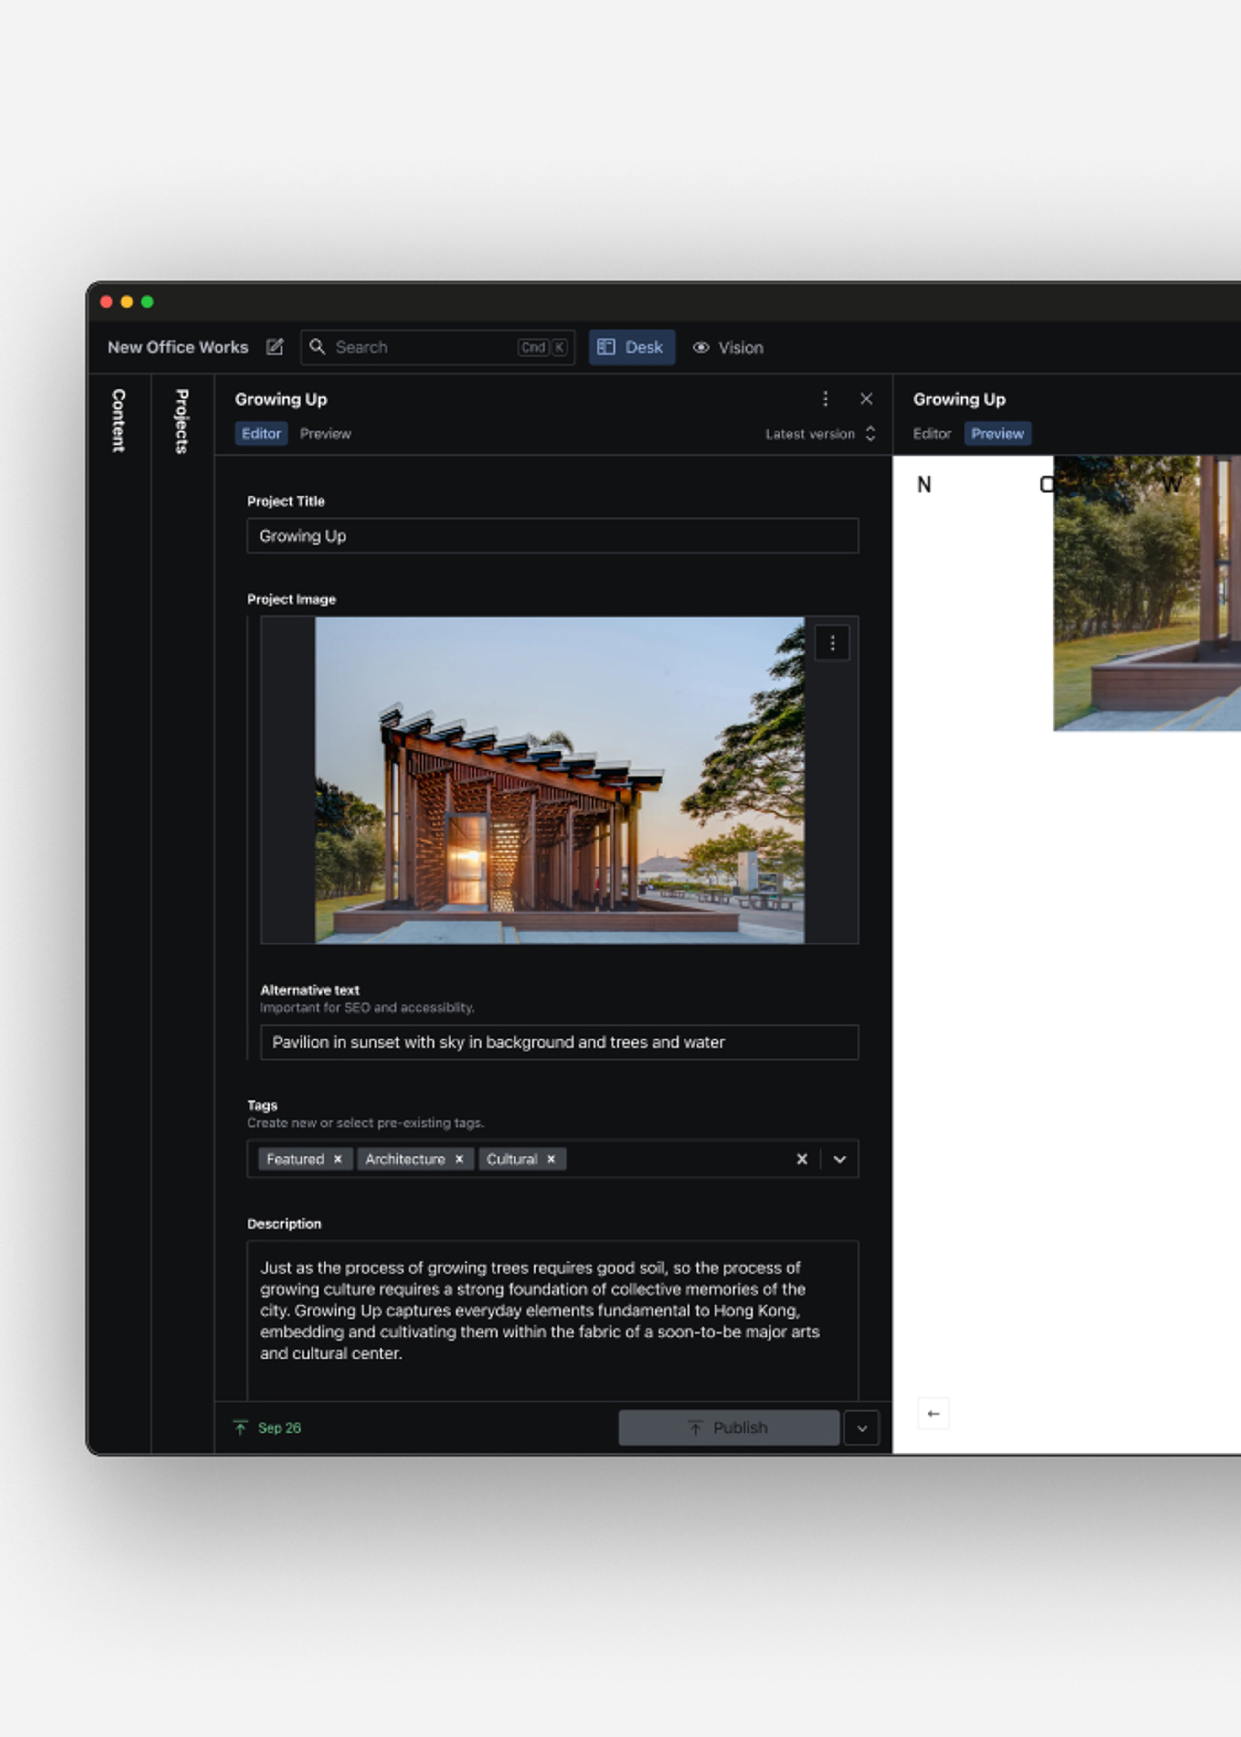
Task: Switch to the Vision tool
Action: (x=728, y=348)
